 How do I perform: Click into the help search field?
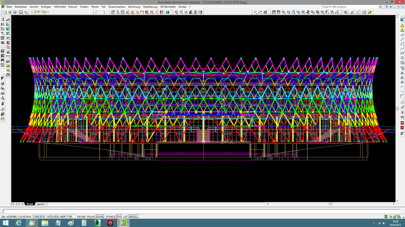click(x=350, y=7)
